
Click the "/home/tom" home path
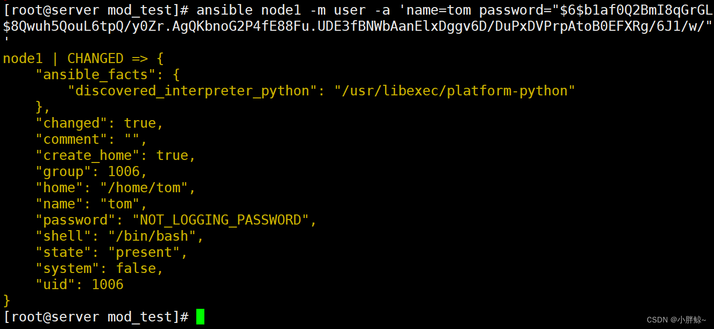click(144, 188)
